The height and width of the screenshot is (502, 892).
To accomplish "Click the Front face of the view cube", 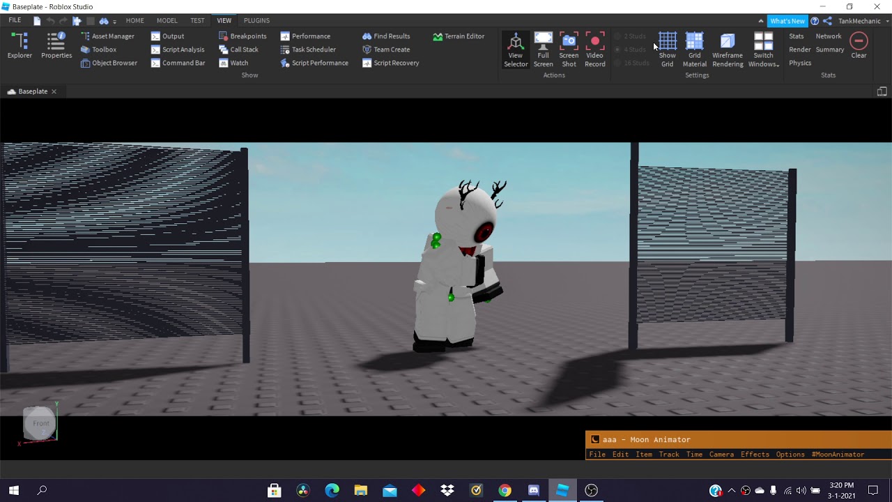I will pos(40,423).
